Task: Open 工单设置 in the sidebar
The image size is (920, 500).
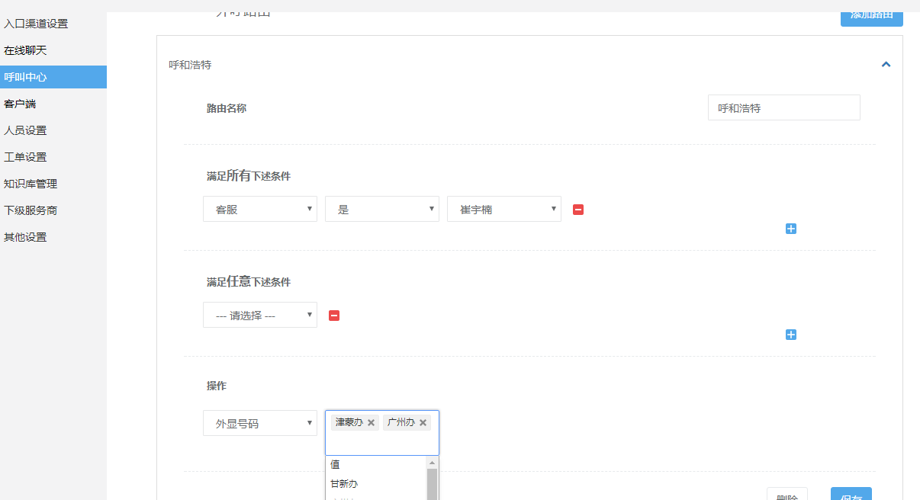Action: coord(25,157)
